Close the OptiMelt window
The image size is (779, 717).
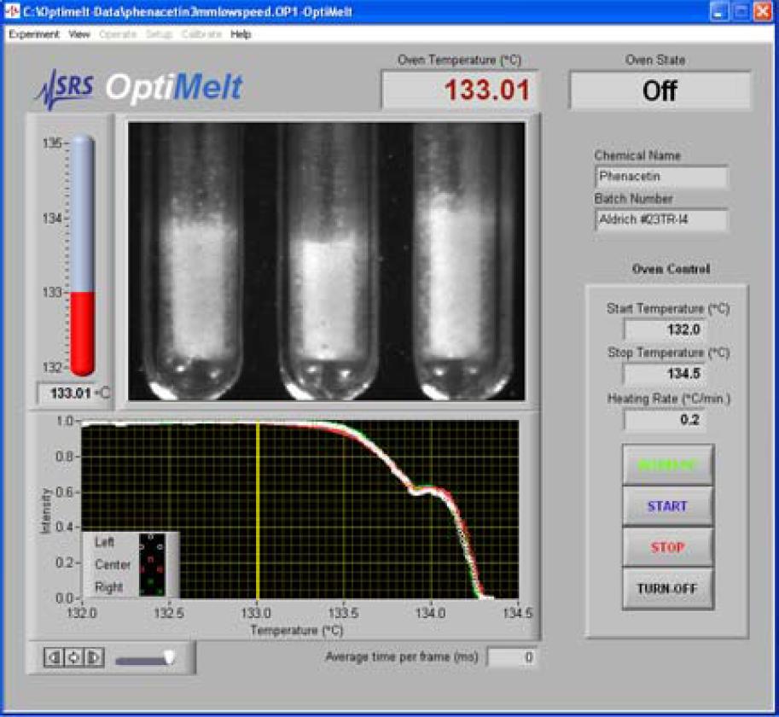click(x=763, y=11)
